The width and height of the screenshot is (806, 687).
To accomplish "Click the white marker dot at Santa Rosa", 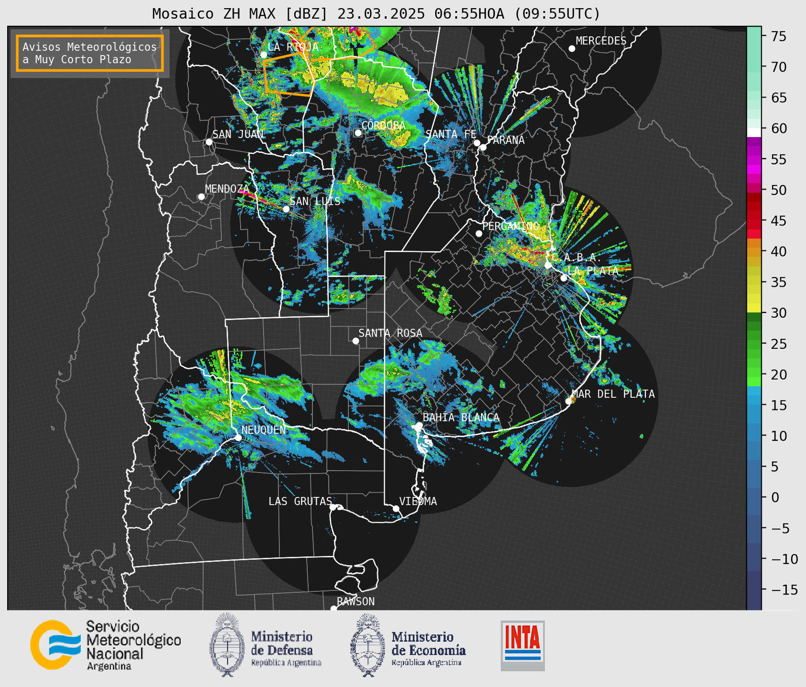I will click(x=355, y=341).
